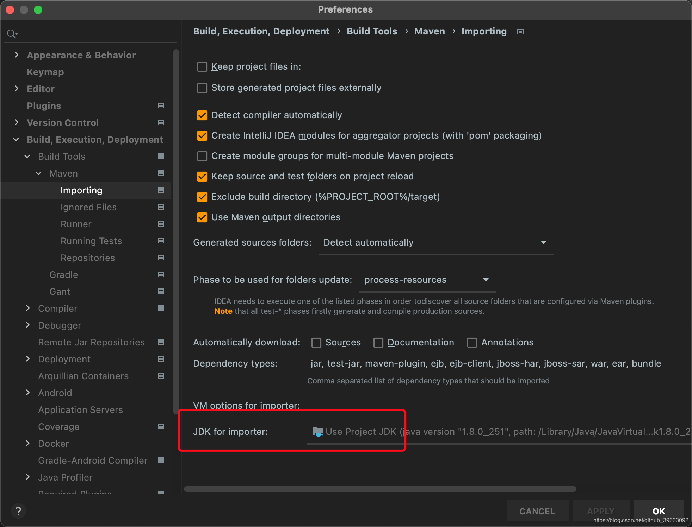692x527 pixels.
Task: Click the search magnifier icon in settings
Action: pyautogui.click(x=12, y=34)
